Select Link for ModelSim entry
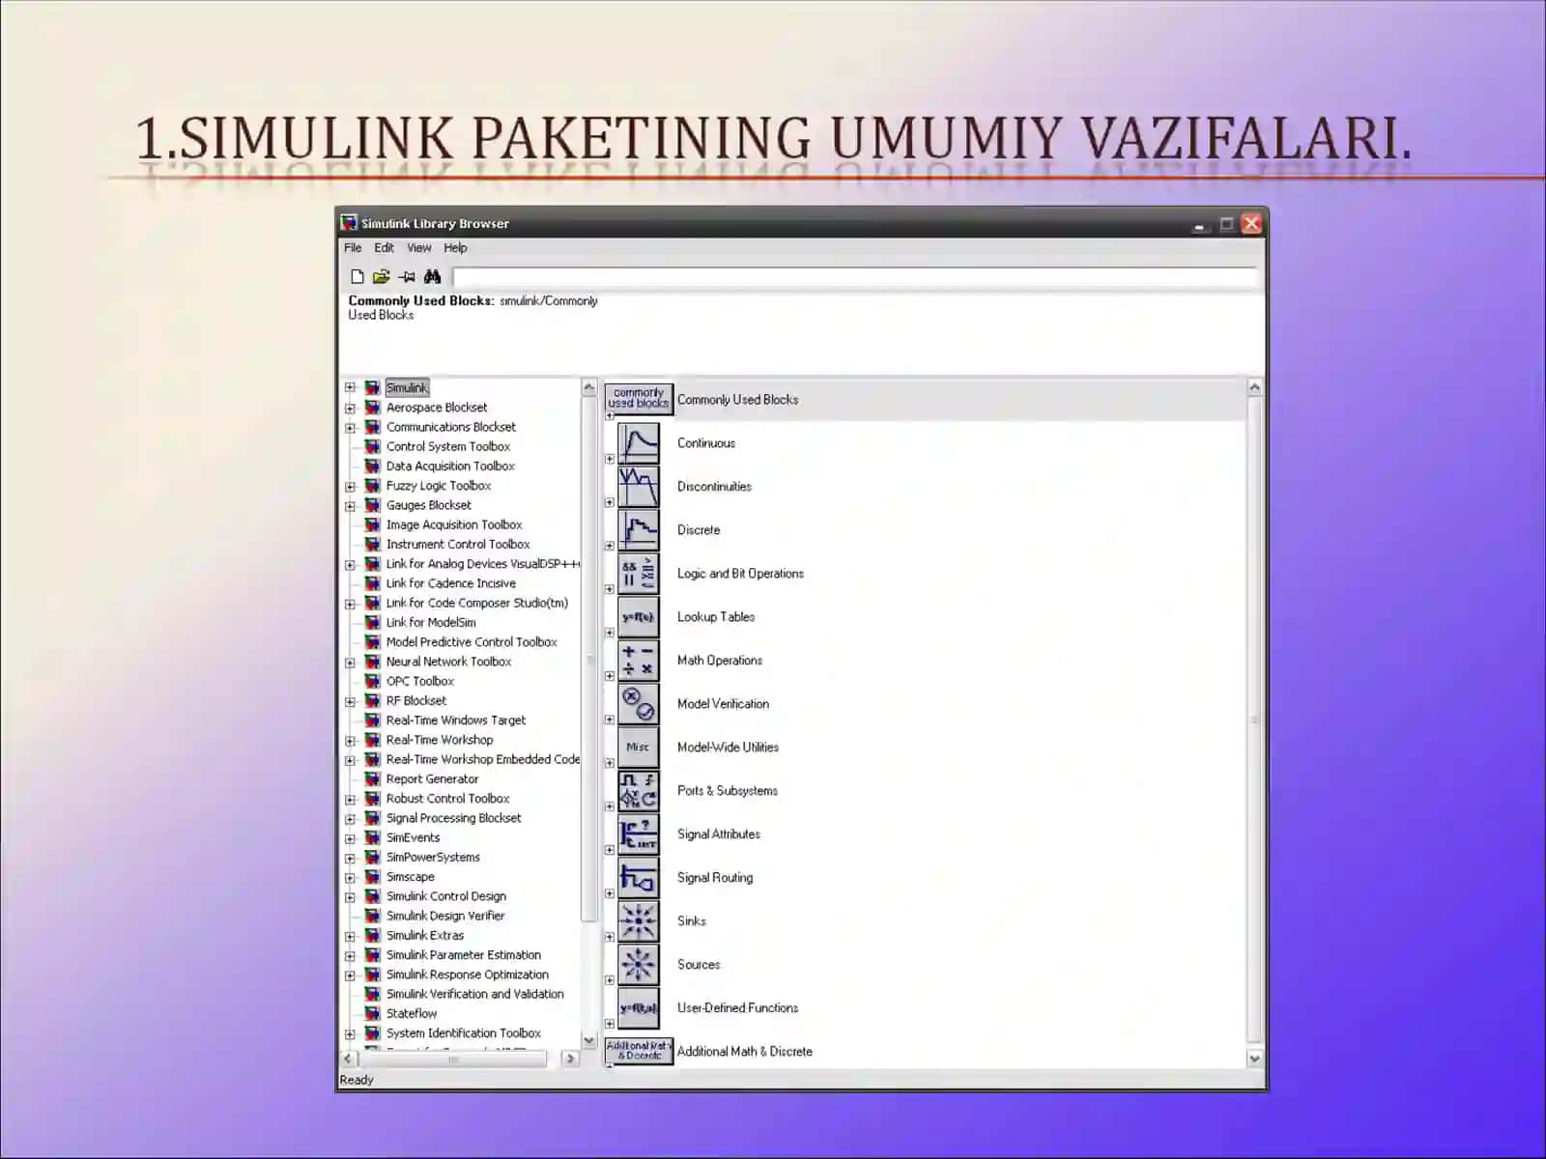 pos(431,622)
